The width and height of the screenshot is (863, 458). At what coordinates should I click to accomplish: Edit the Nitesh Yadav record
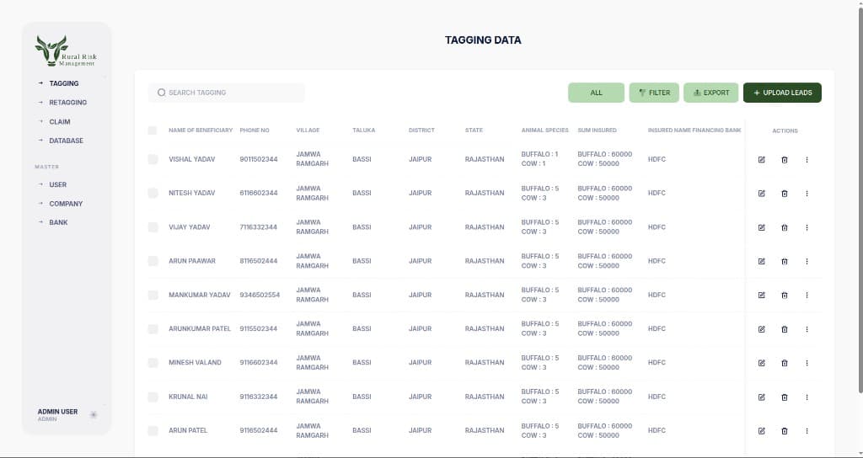click(762, 194)
